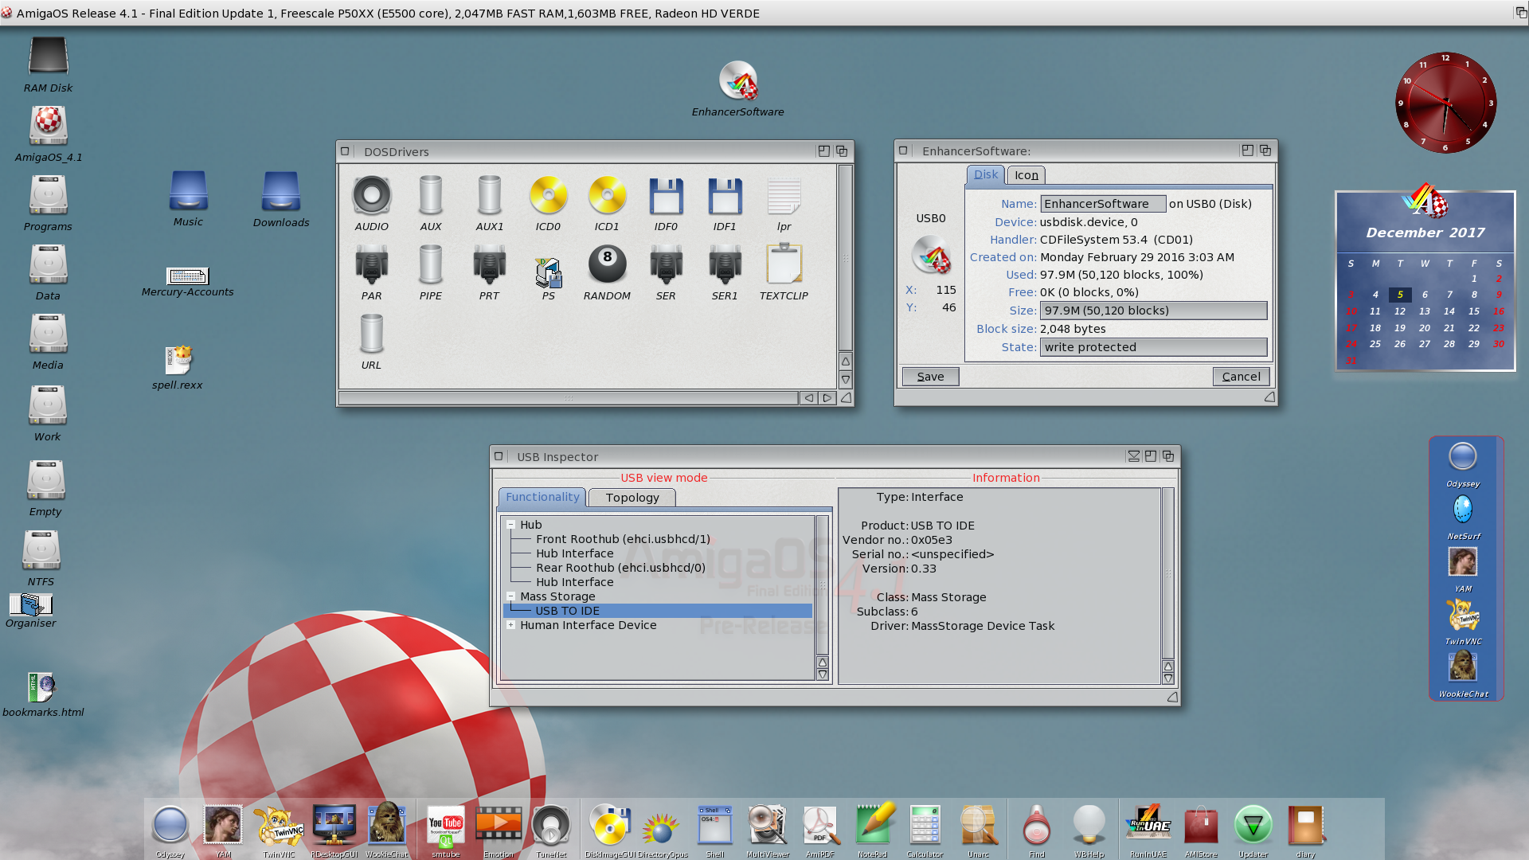Collapse the Hub tree node

click(510, 525)
